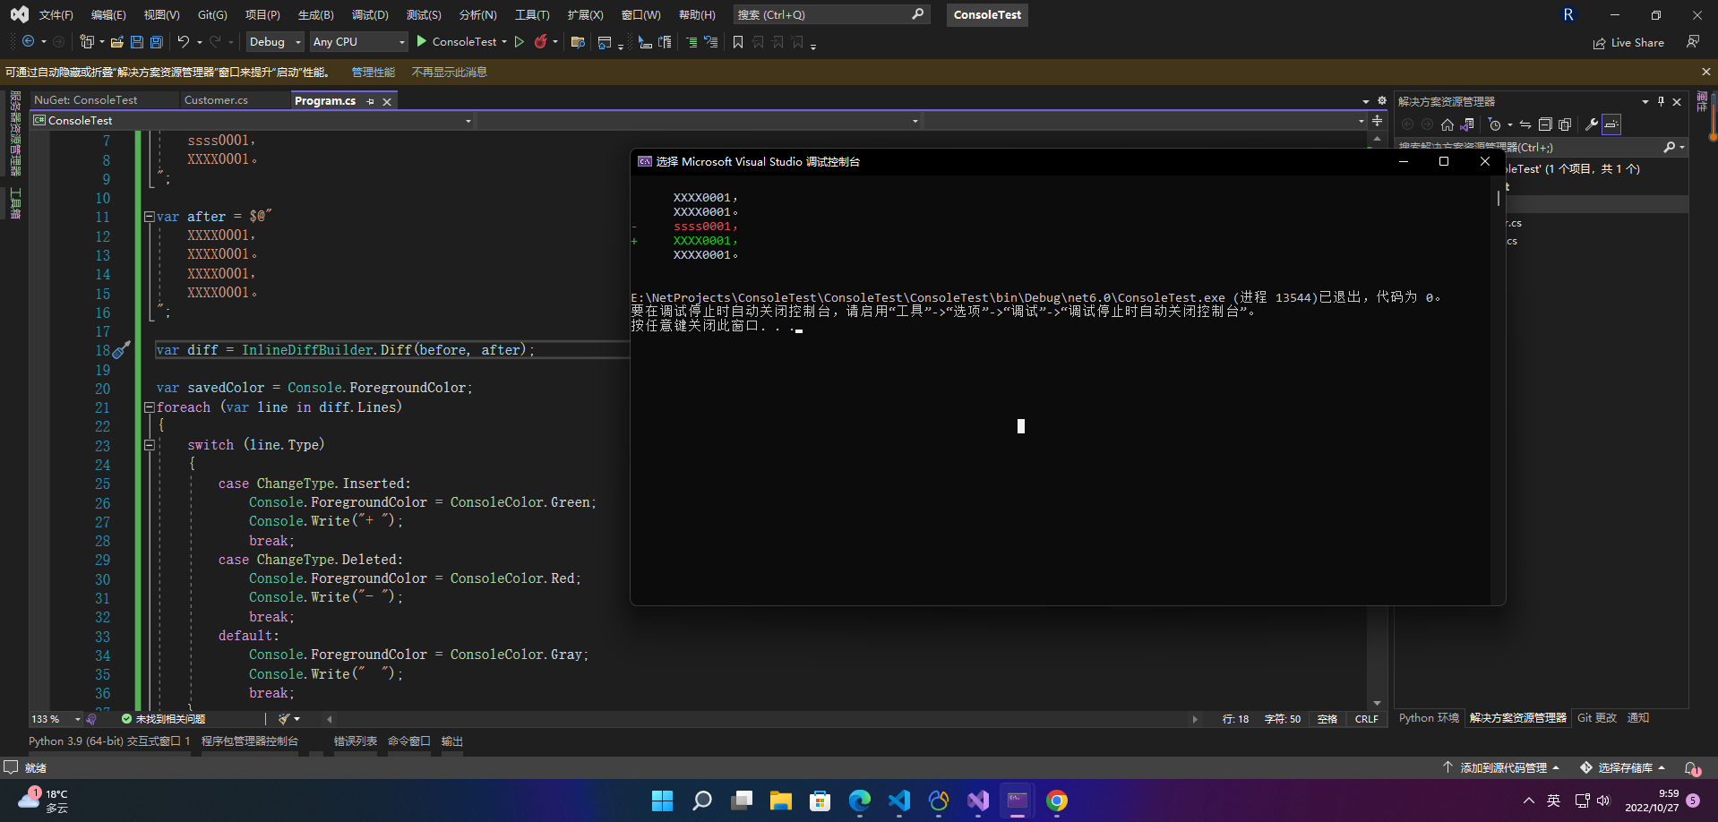Open the 输出 bottom panel tab
This screenshot has height=822, width=1718.
click(x=452, y=741)
